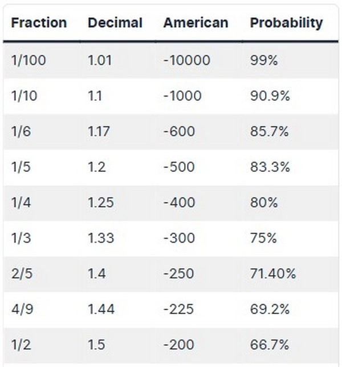Click the 4/9 fraction cell
This screenshot has width=342, height=367.
22,309
